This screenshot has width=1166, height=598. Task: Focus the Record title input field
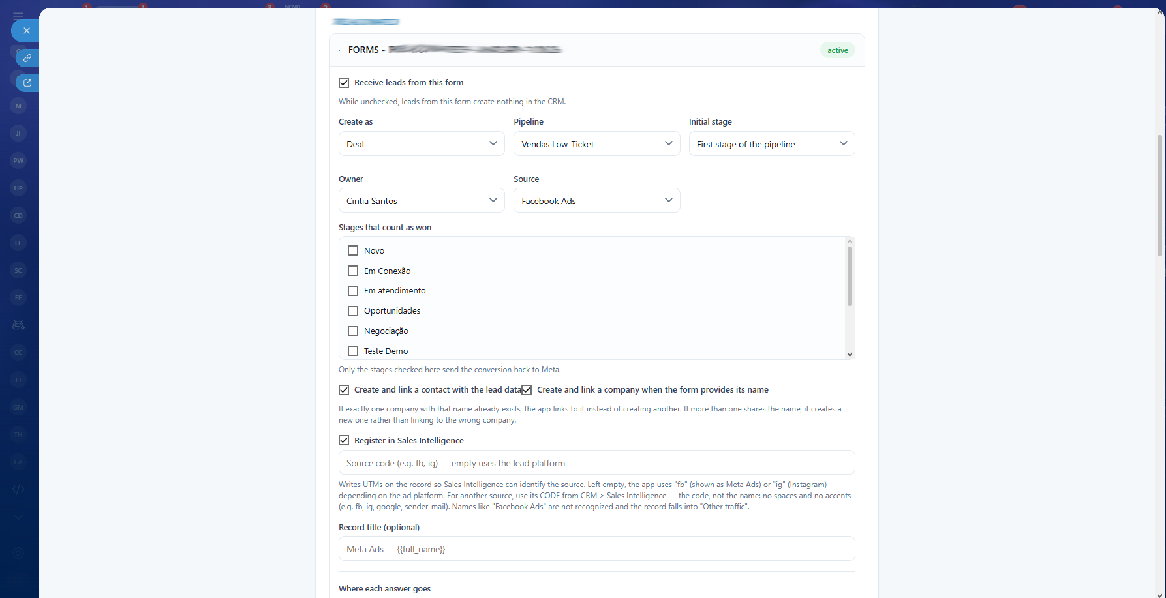596,548
